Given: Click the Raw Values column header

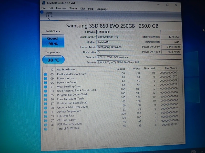Looking at the screenshot, I should (x=171, y=68).
